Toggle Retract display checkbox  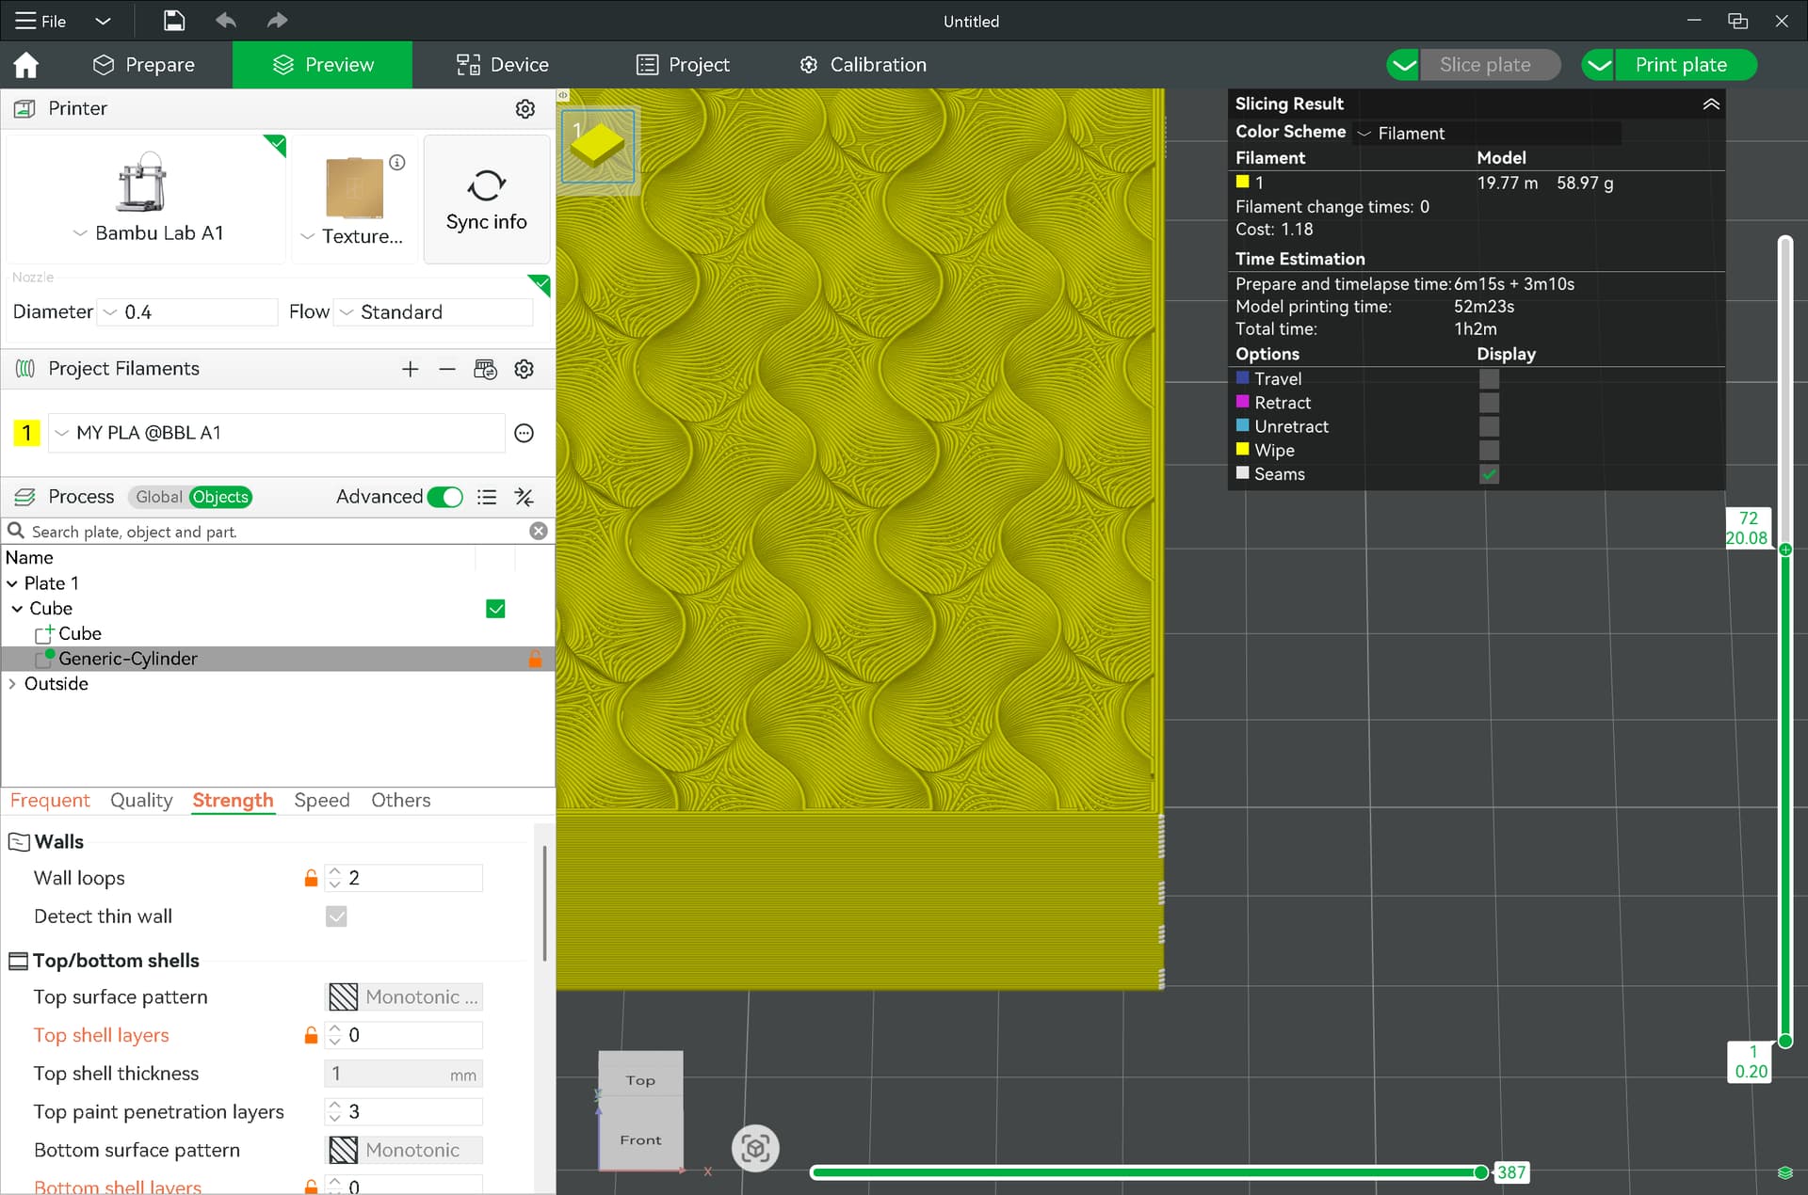pyautogui.click(x=1489, y=403)
